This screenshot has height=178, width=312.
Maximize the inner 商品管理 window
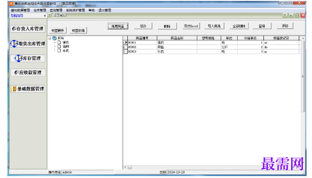tap(297, 15)
